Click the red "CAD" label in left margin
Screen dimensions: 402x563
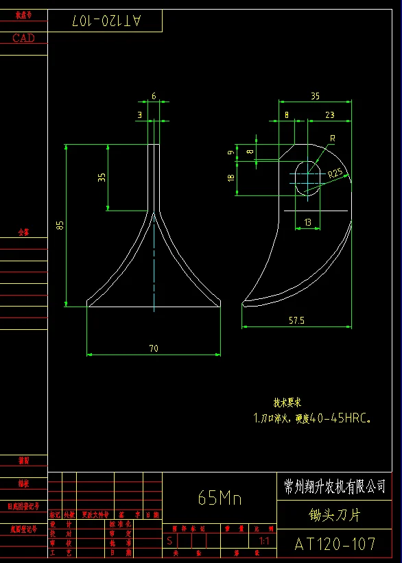point(24,38)
